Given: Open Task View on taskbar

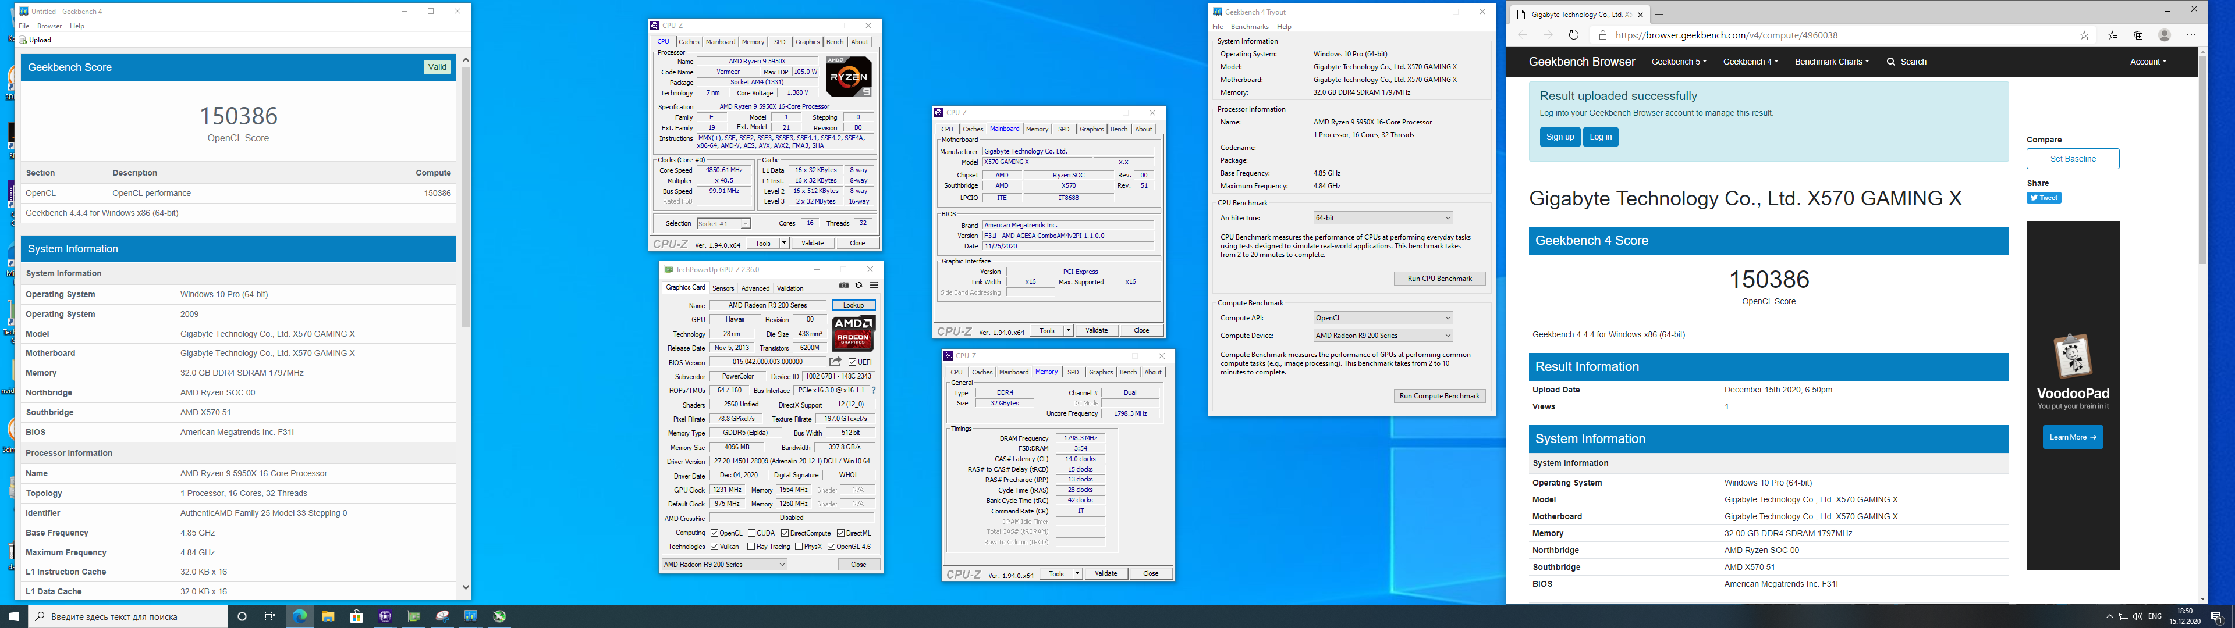Looking at the screenshot, I should pyautogui.click(x=270, y=617).
